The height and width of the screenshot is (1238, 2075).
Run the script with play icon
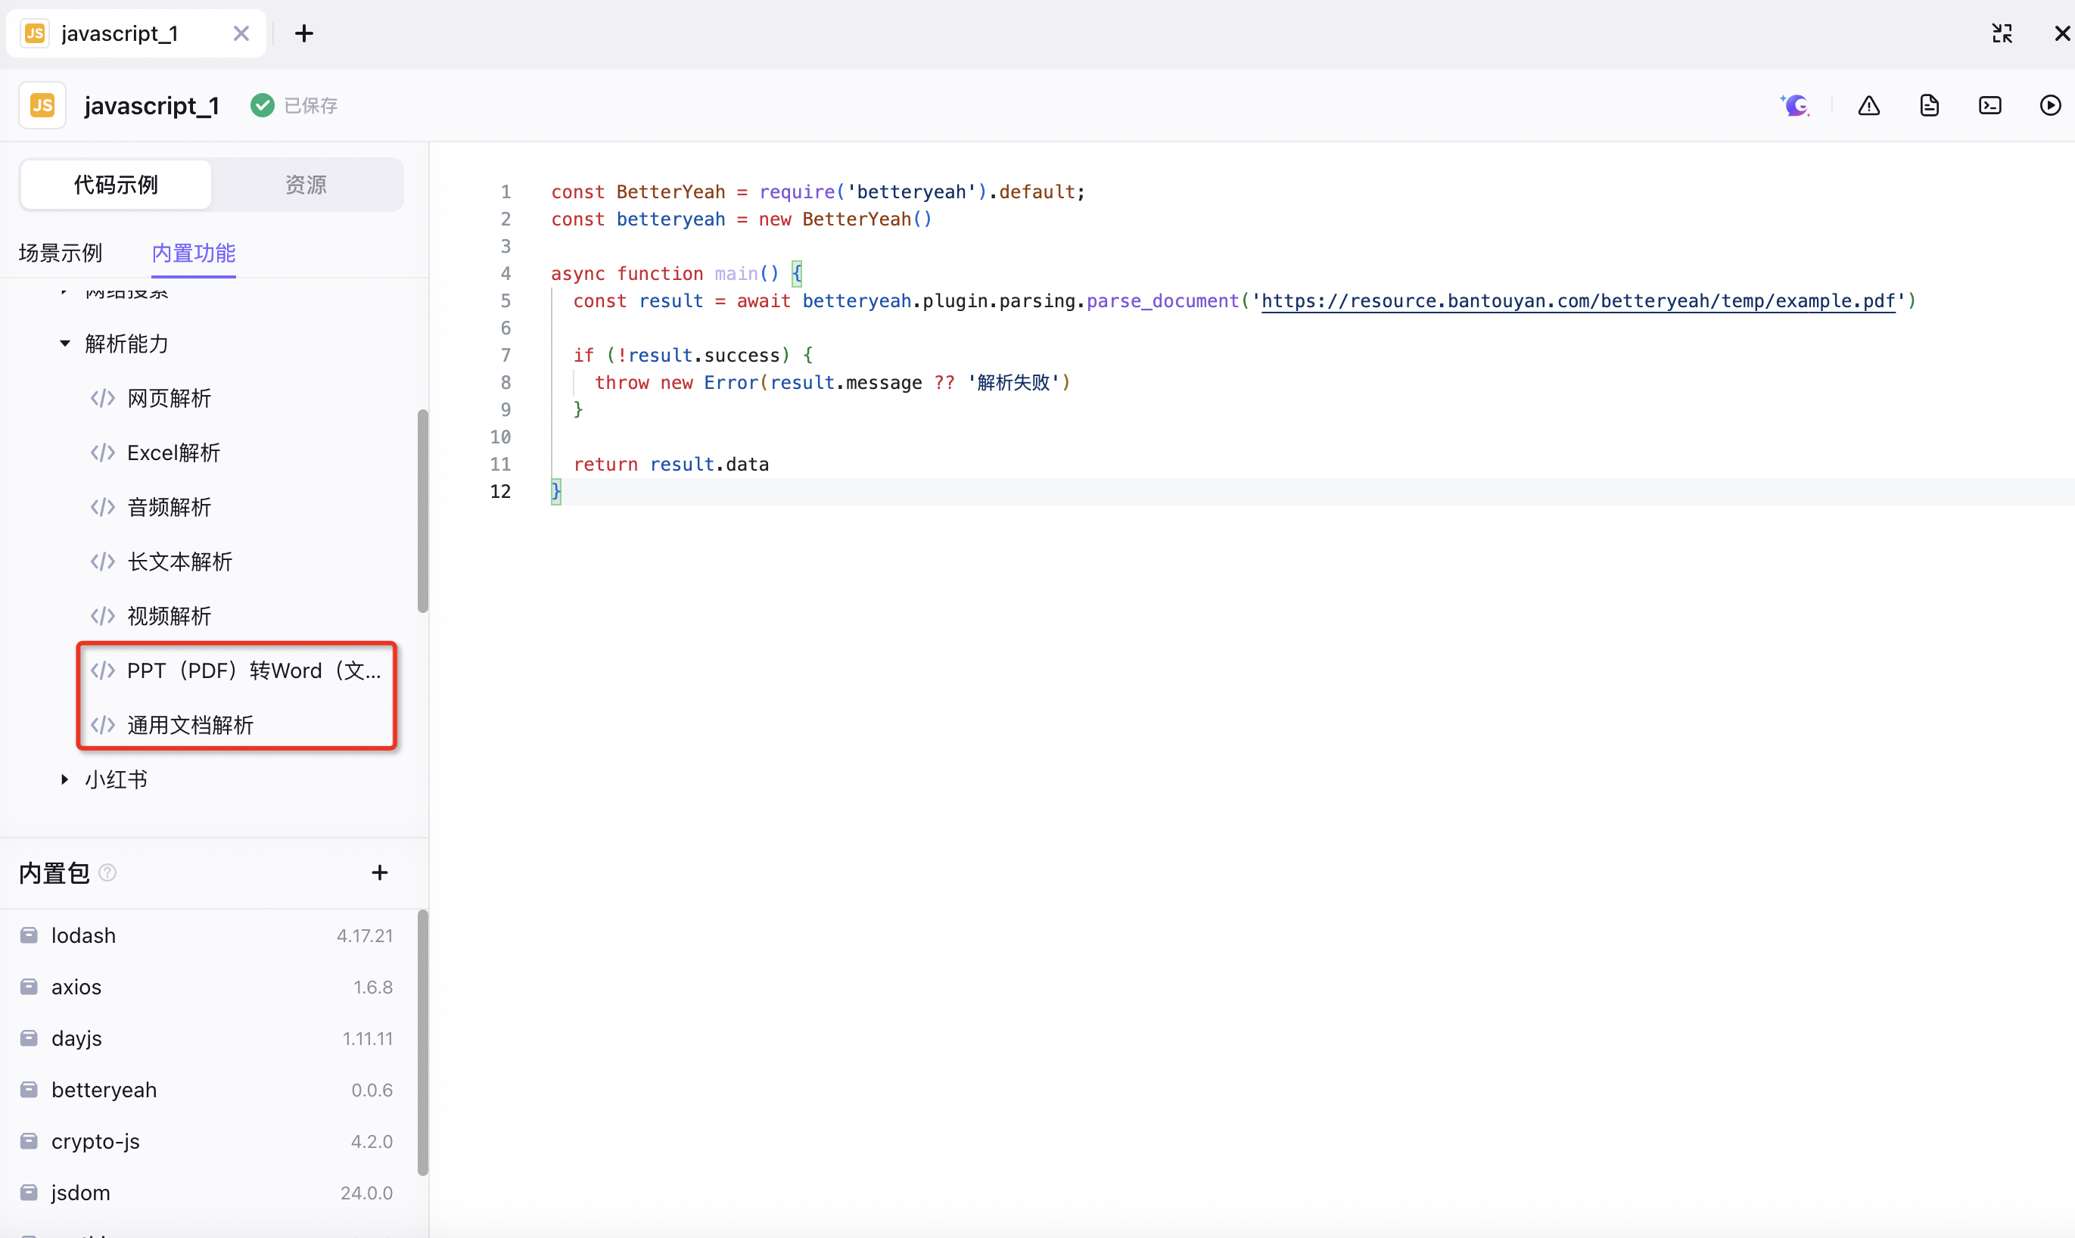pos(2050,105)
